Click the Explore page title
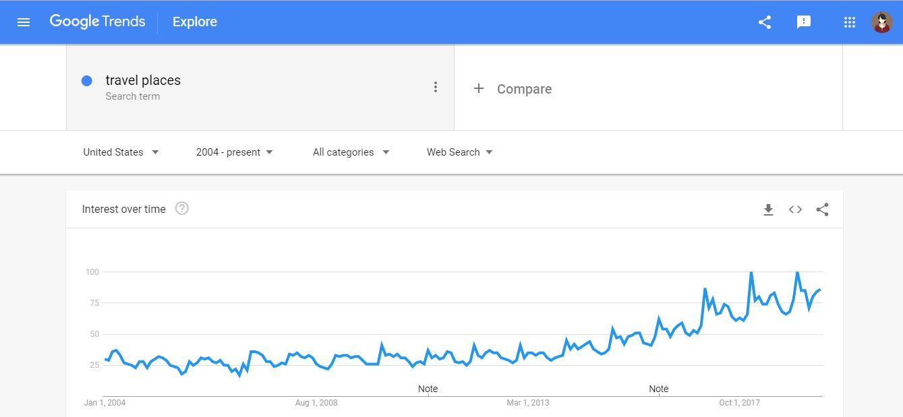This screenshot has width=903, height=417. tap(195, 22)
